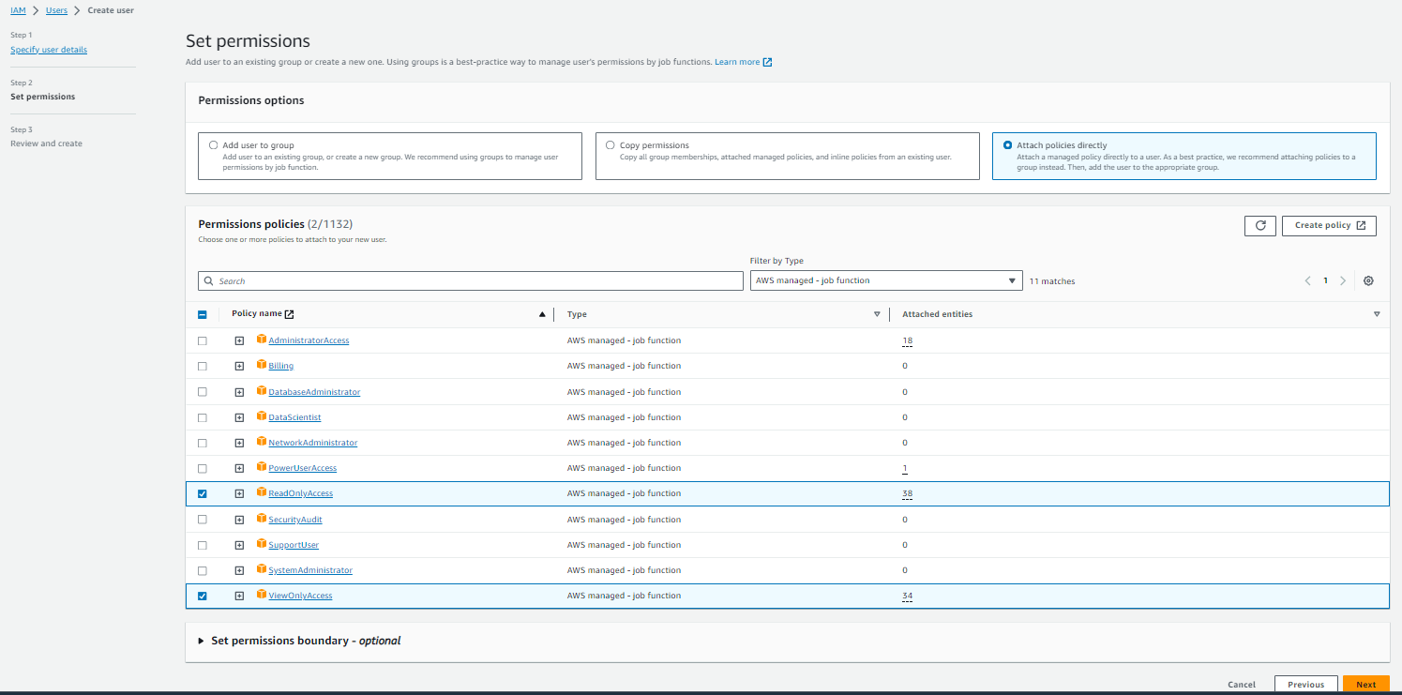Click the refresh policies icon button
Image resolution: width=1402 pixels, height=695 pixels.
click(x=1259, y=225)
